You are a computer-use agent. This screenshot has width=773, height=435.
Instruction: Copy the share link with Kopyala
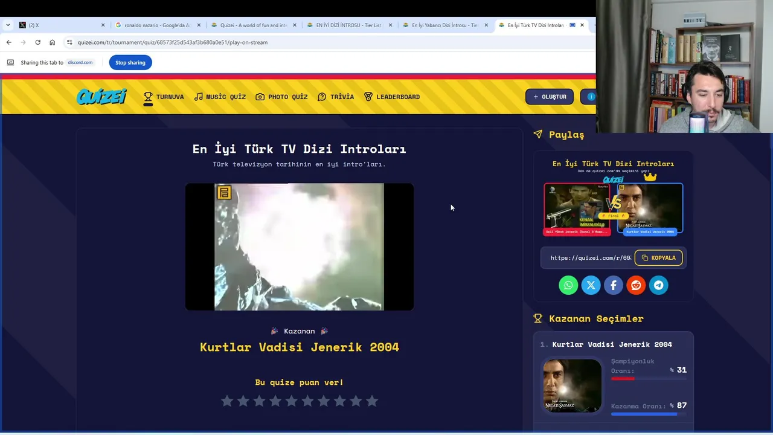[658, 258]
